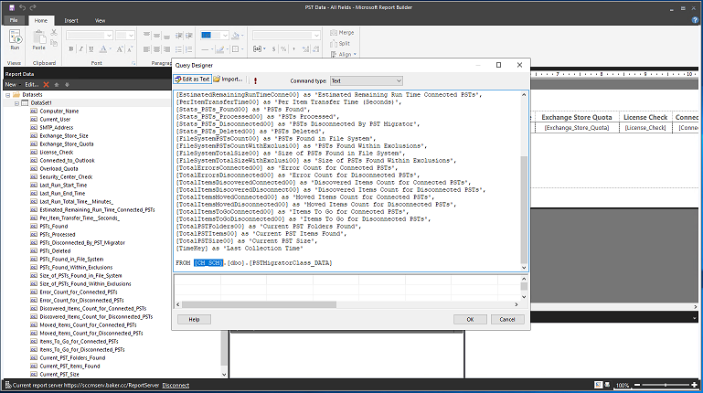Click the red exclamation run query icon
This screenshot has height=393, width=703.
coord(256,80)
